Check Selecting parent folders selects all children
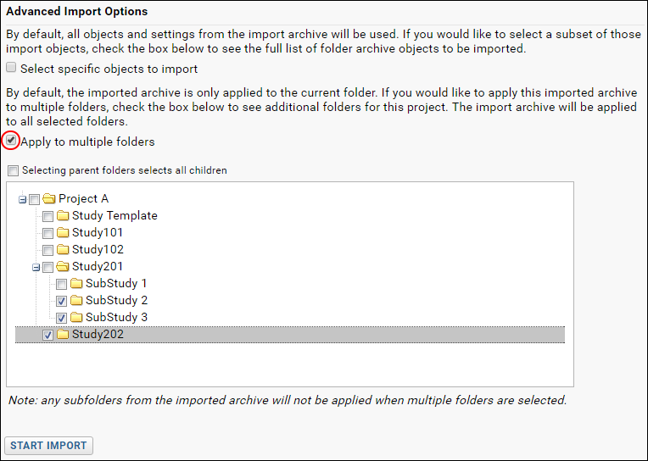The image size is (648, 461). click(14, 170)
